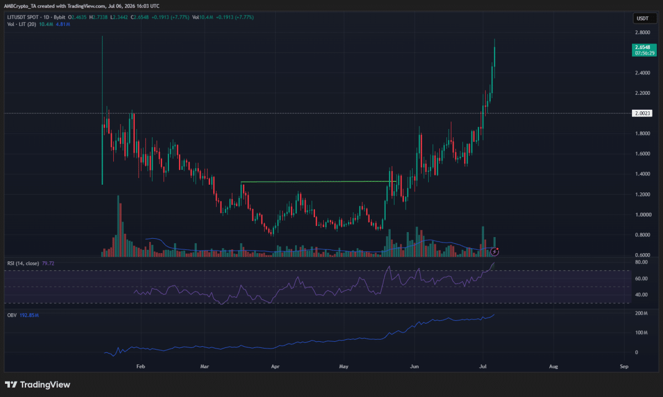Click the 200M OBV scale label
Viewport: 663px width, 397px height.
641,313
